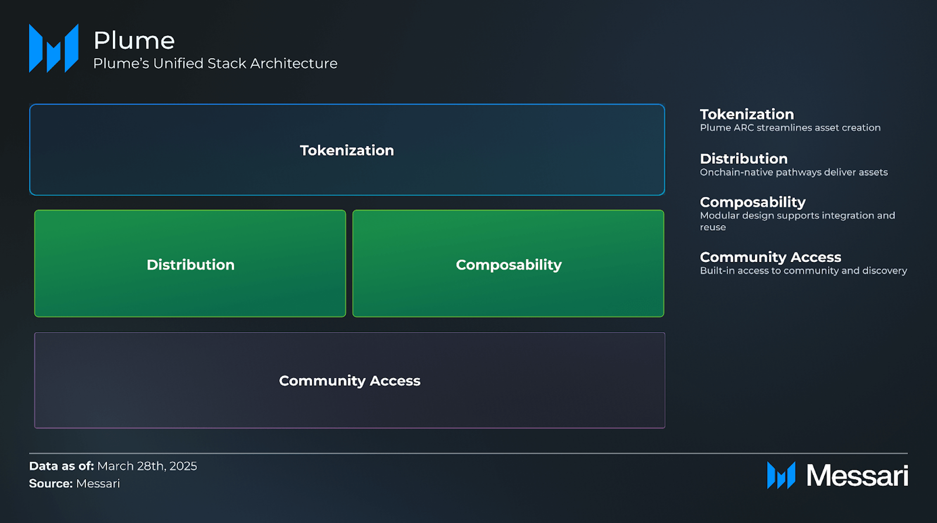
Task: Click the 'Built-in access to community' description
Action: click(x=804, y=271)
